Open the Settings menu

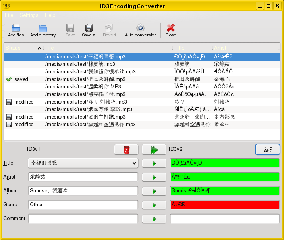(29, 15)
